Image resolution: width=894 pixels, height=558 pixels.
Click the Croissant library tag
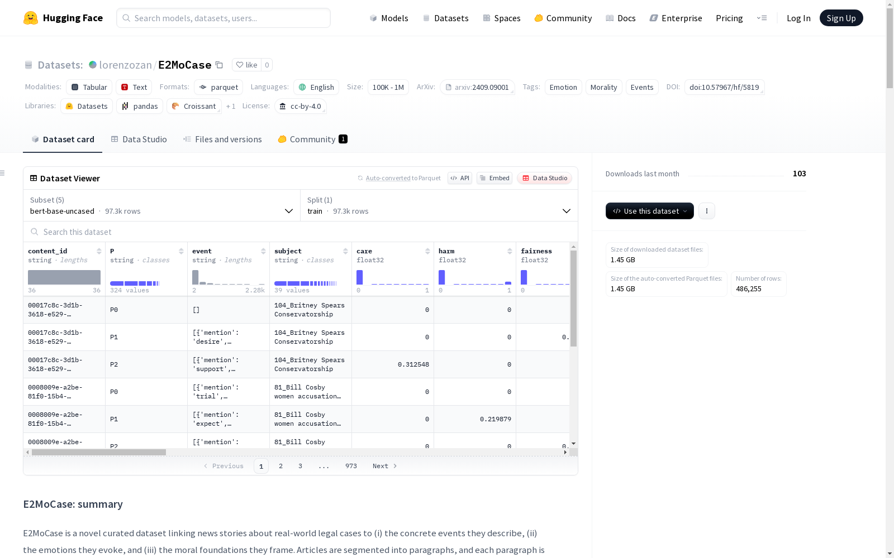click(x=194, y=106)
